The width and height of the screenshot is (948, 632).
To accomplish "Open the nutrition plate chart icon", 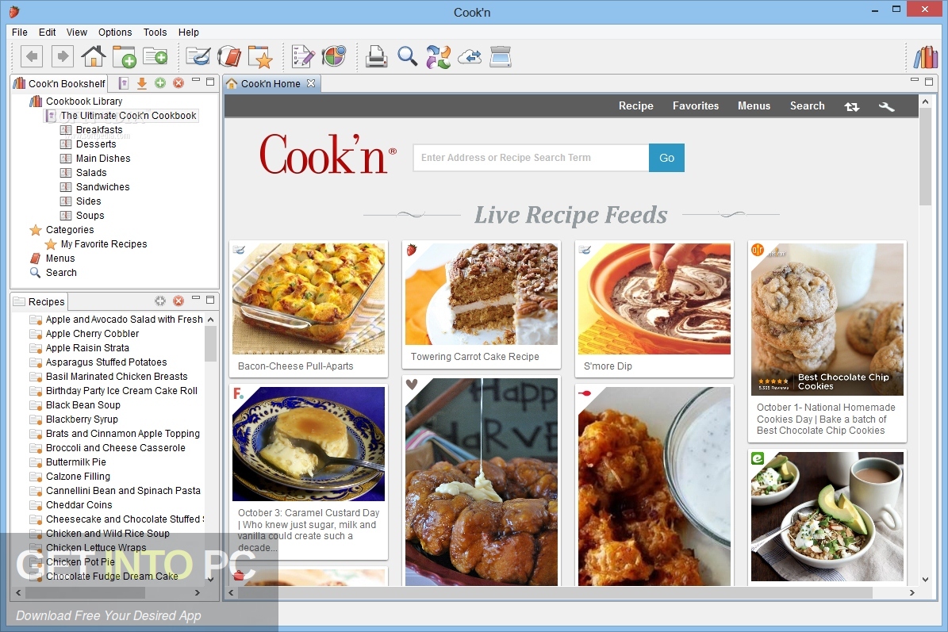I will 334,56.
